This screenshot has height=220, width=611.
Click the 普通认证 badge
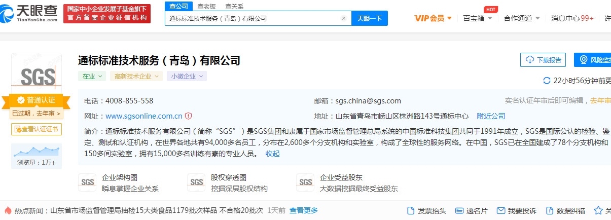point(37,100)
